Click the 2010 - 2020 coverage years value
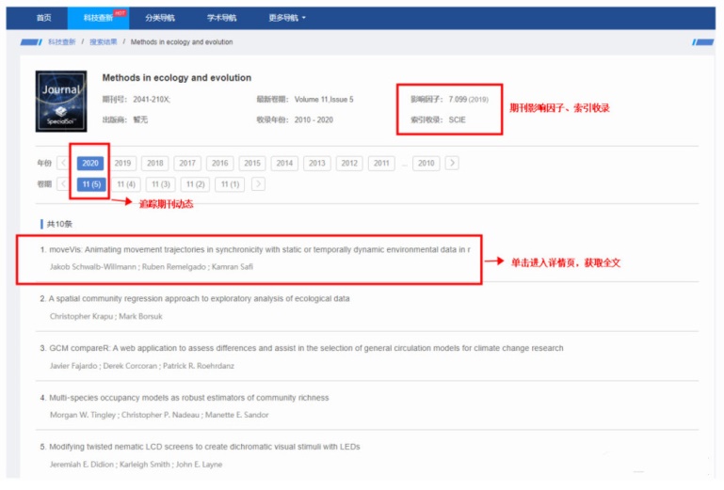 coord(314,120)
